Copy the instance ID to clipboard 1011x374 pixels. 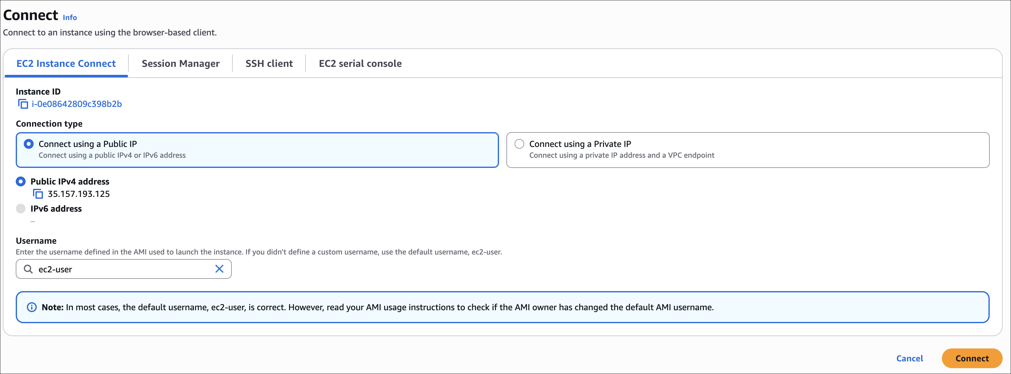pyautogui.click(x=23, y=104)
